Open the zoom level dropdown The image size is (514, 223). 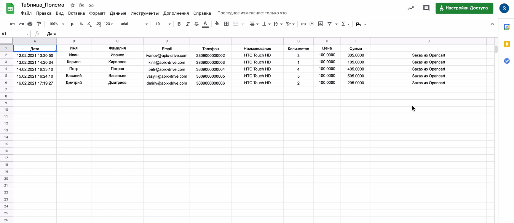tap(56, 24)
